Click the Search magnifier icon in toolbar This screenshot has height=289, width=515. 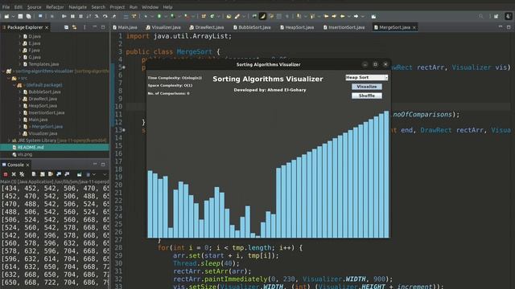click(481, 16)
